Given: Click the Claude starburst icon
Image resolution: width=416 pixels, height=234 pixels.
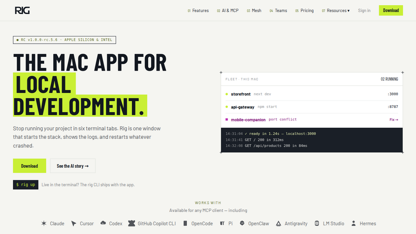Looking at the screenshot, I should click(x=44, y=224).
